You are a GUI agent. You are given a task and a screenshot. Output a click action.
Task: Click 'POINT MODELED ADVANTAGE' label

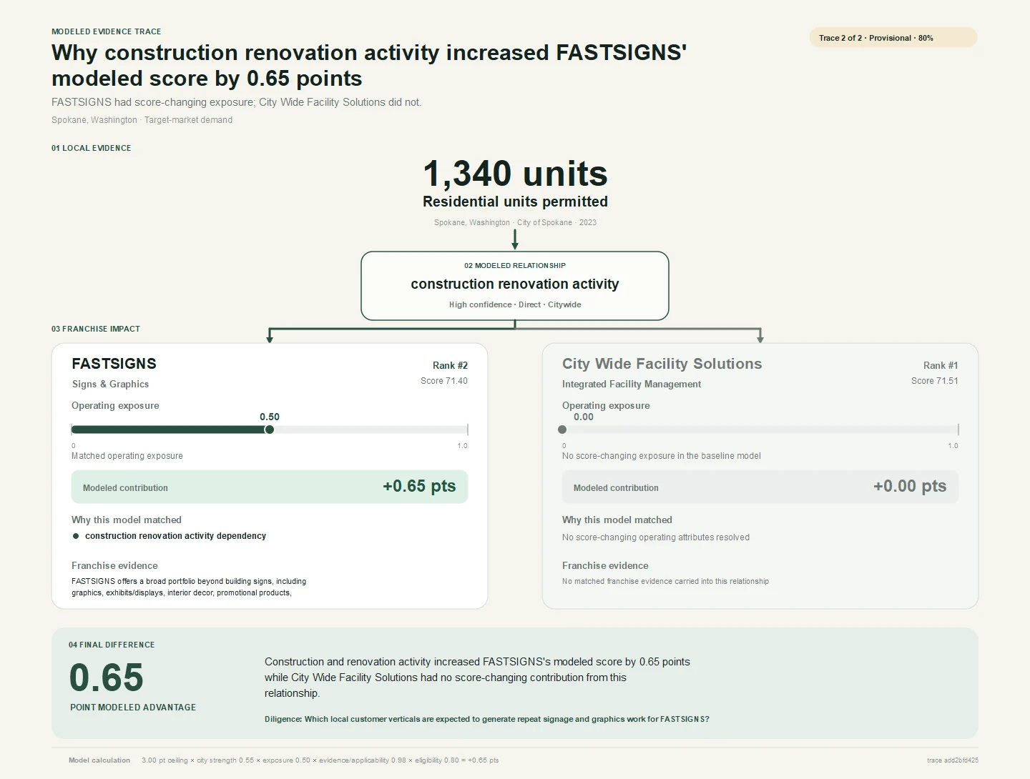(133, 708)
